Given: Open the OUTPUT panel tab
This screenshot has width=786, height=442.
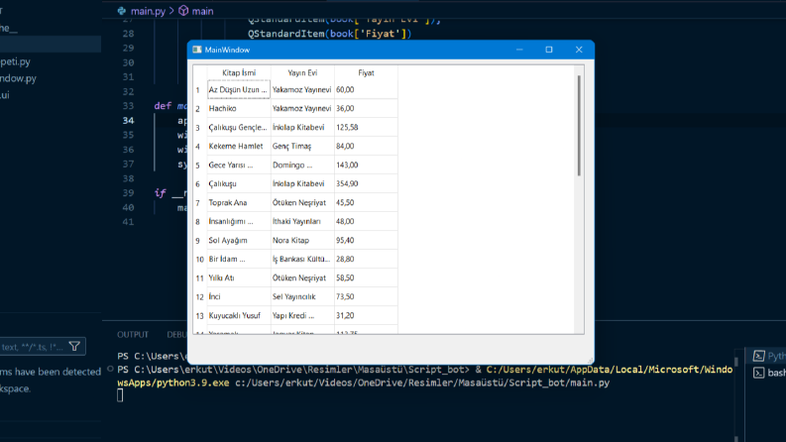Looking at the screenshot, I should pyautogui.click(x=133, y=334).
